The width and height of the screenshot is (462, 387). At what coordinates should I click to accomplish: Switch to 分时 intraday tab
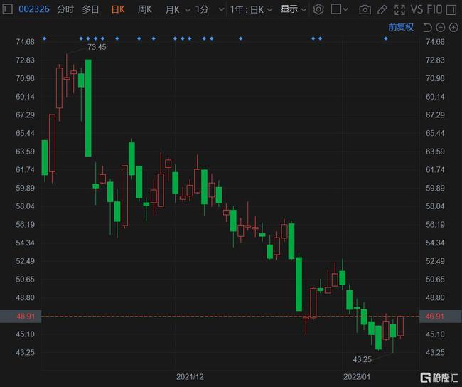click(x=65, y=9)
